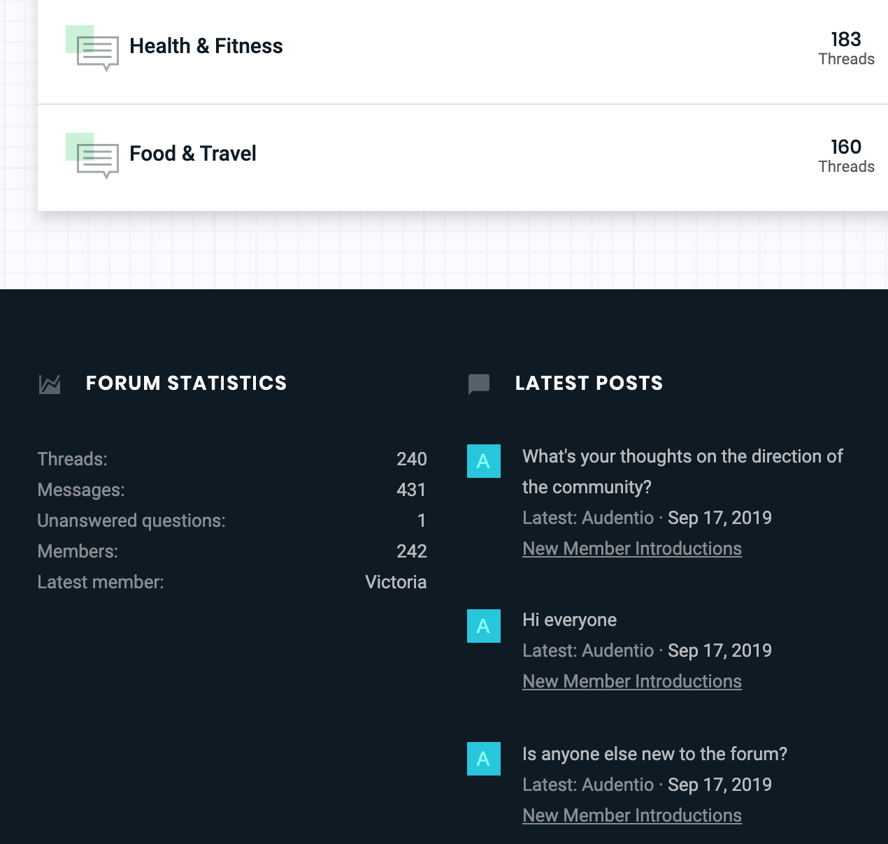Click avatar beside direction of community post
888x844 pixels.
(483, 461)
